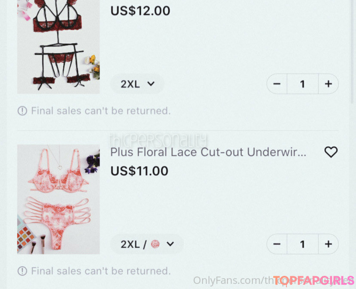Screen dimensions: 356x289
Task: Open the 2XL size and color dropdown for the US$11.00 item
Action: pos(147,244)
